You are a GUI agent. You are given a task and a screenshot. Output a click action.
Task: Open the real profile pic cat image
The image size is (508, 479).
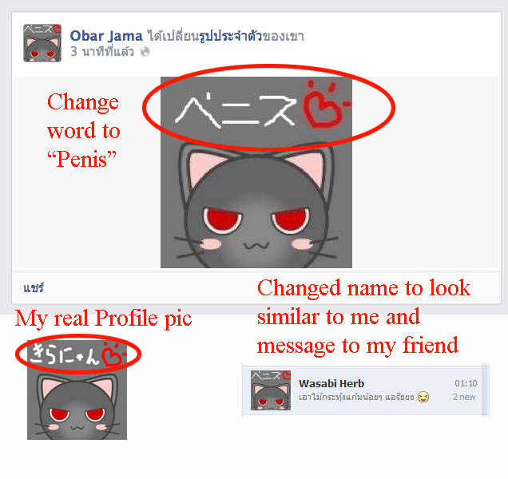[77, 390]
